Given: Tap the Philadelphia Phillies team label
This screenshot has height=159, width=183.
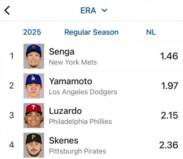Looking at the screenshot, I should (x=80, y=121).
